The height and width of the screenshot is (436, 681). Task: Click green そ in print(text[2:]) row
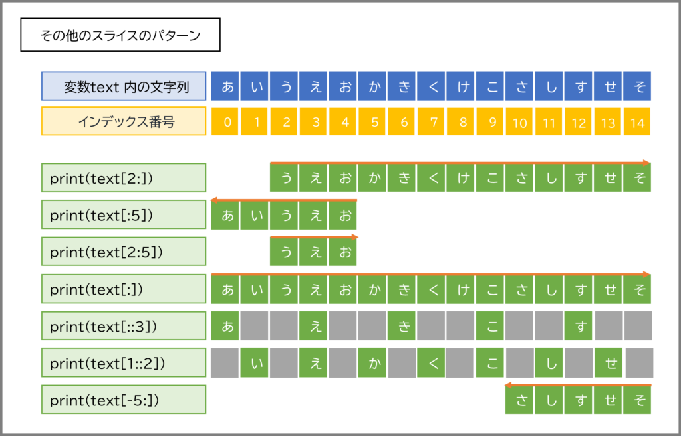[x=637, y=178]
